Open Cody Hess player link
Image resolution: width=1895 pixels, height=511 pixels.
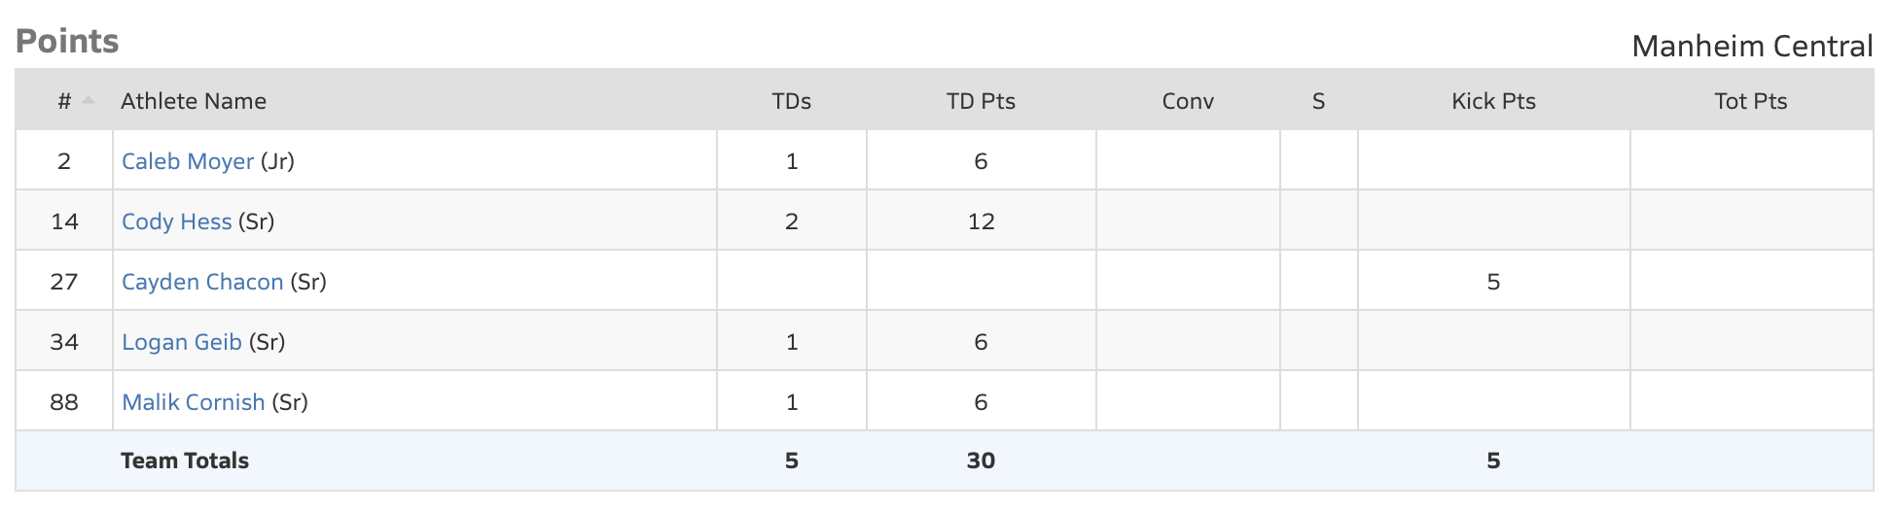tap(176, 221)
